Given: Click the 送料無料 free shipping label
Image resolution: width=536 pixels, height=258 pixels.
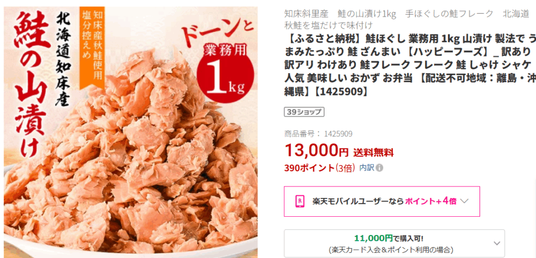Looking at the screenshot, I should (373, 151).
